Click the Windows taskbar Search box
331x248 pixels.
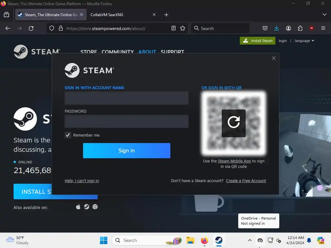[147, 240]
